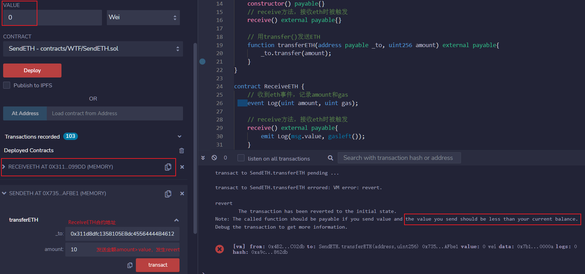The image size is (585, 274).
Task: Enable Publish to IPFS checkbox
Action: click(7, 85)
